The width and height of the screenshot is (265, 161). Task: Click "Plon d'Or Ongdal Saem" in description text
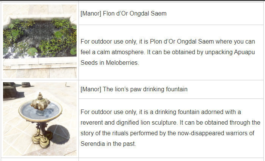click(x=182, y=42)
